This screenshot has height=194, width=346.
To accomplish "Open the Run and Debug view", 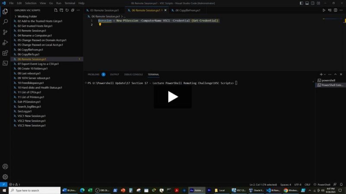I will pos(5,43).
